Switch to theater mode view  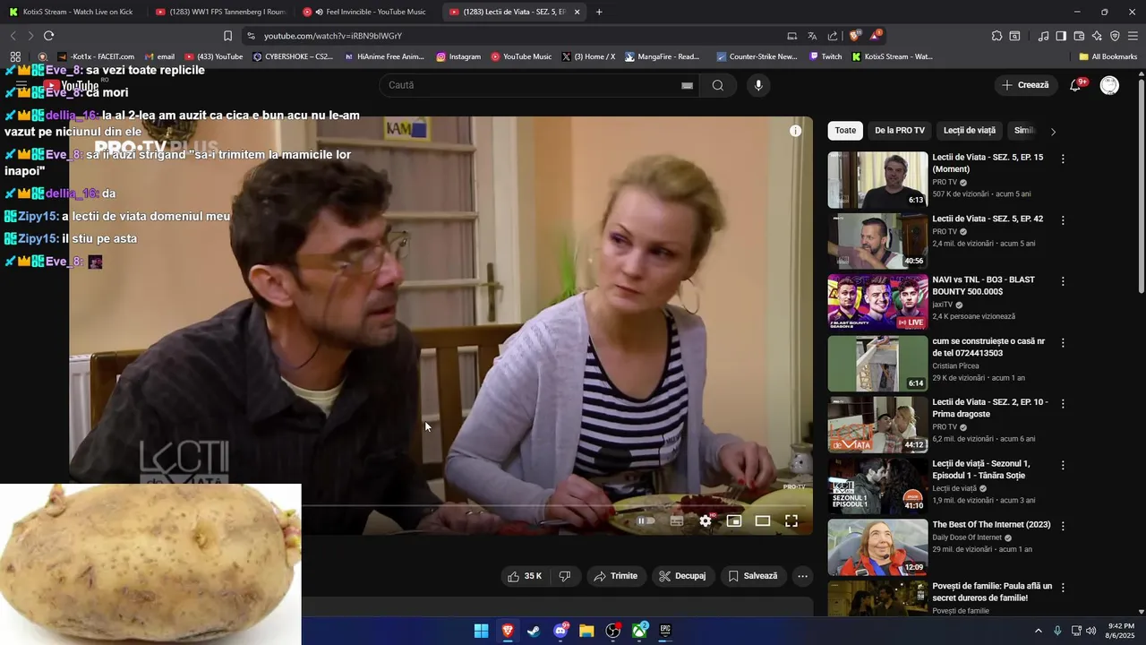coord(763,520)
